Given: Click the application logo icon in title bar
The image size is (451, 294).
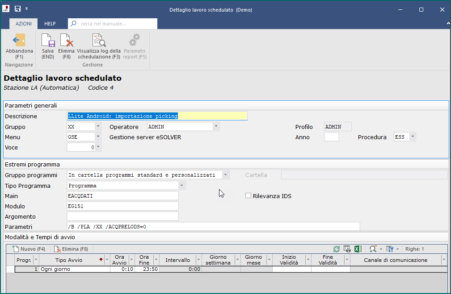Looking at the screenshot, I should click(6, 8).
